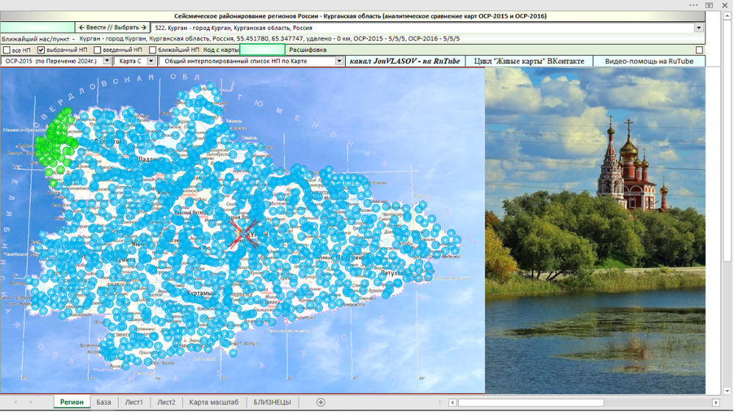The height and width of the screenshot is (412, 734).
Task: Open the "Карта С" dropdown
Action: (x=150, y=61)
